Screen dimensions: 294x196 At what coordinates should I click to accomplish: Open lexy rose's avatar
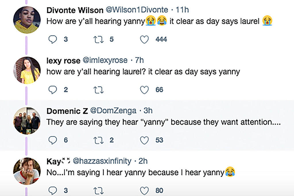click(27, 70)
